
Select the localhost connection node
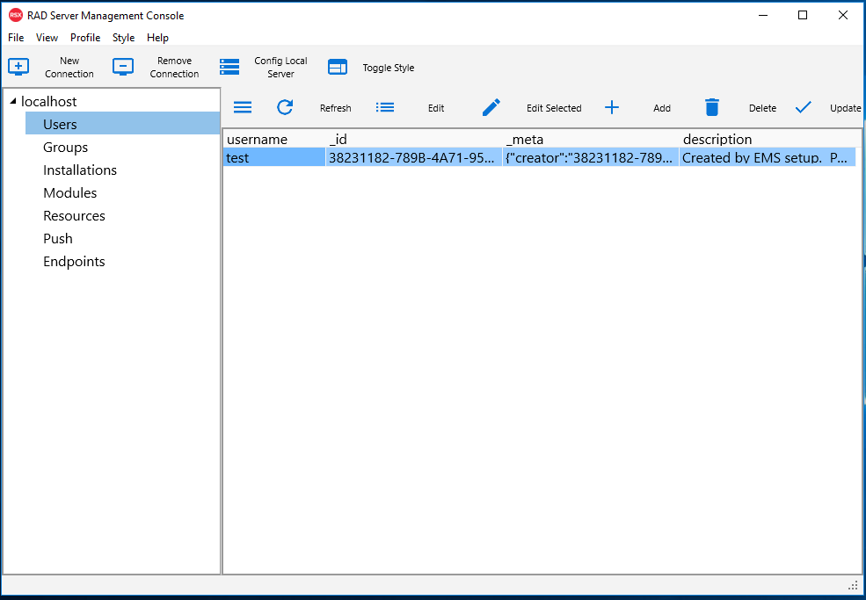tap(48, 101)
